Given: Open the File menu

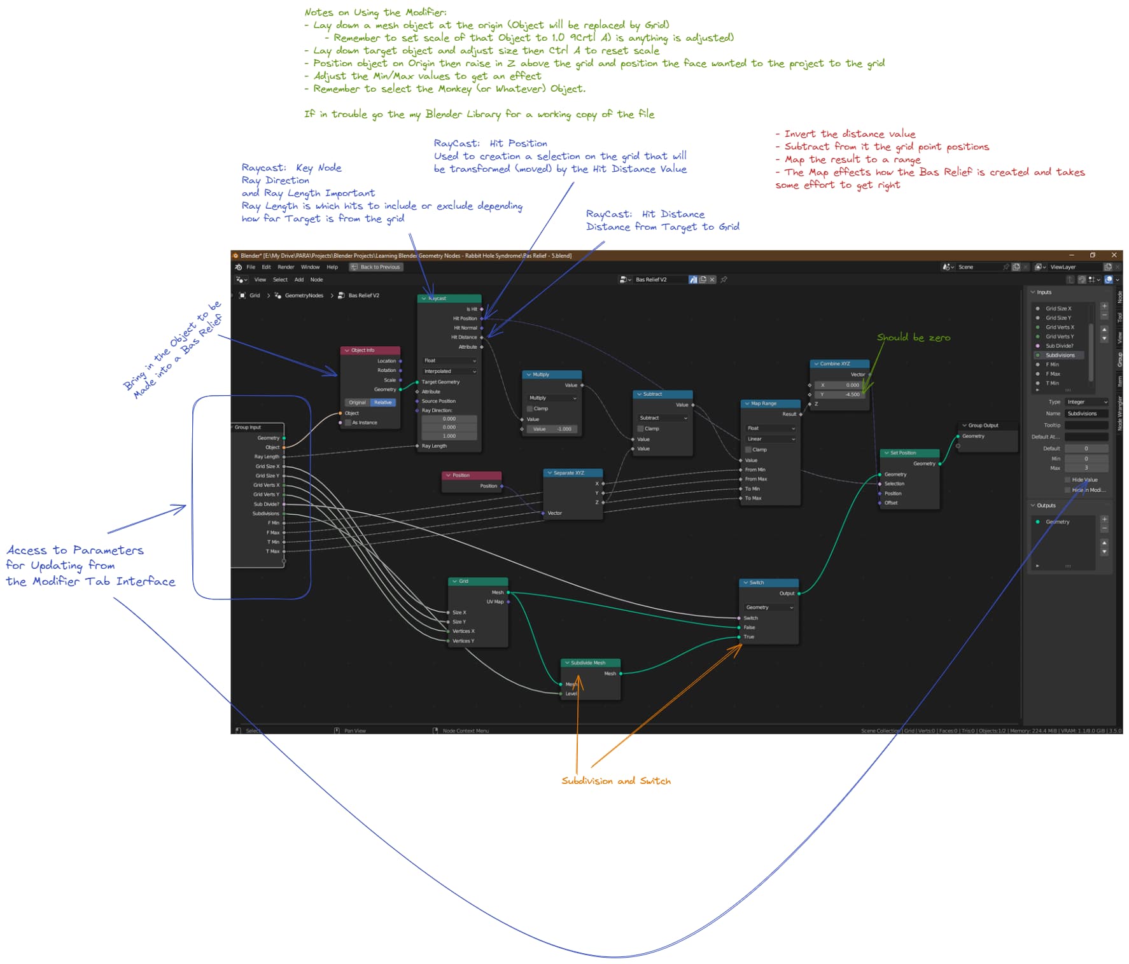Looking at the screenshot, I should click(x=251, y=267).
